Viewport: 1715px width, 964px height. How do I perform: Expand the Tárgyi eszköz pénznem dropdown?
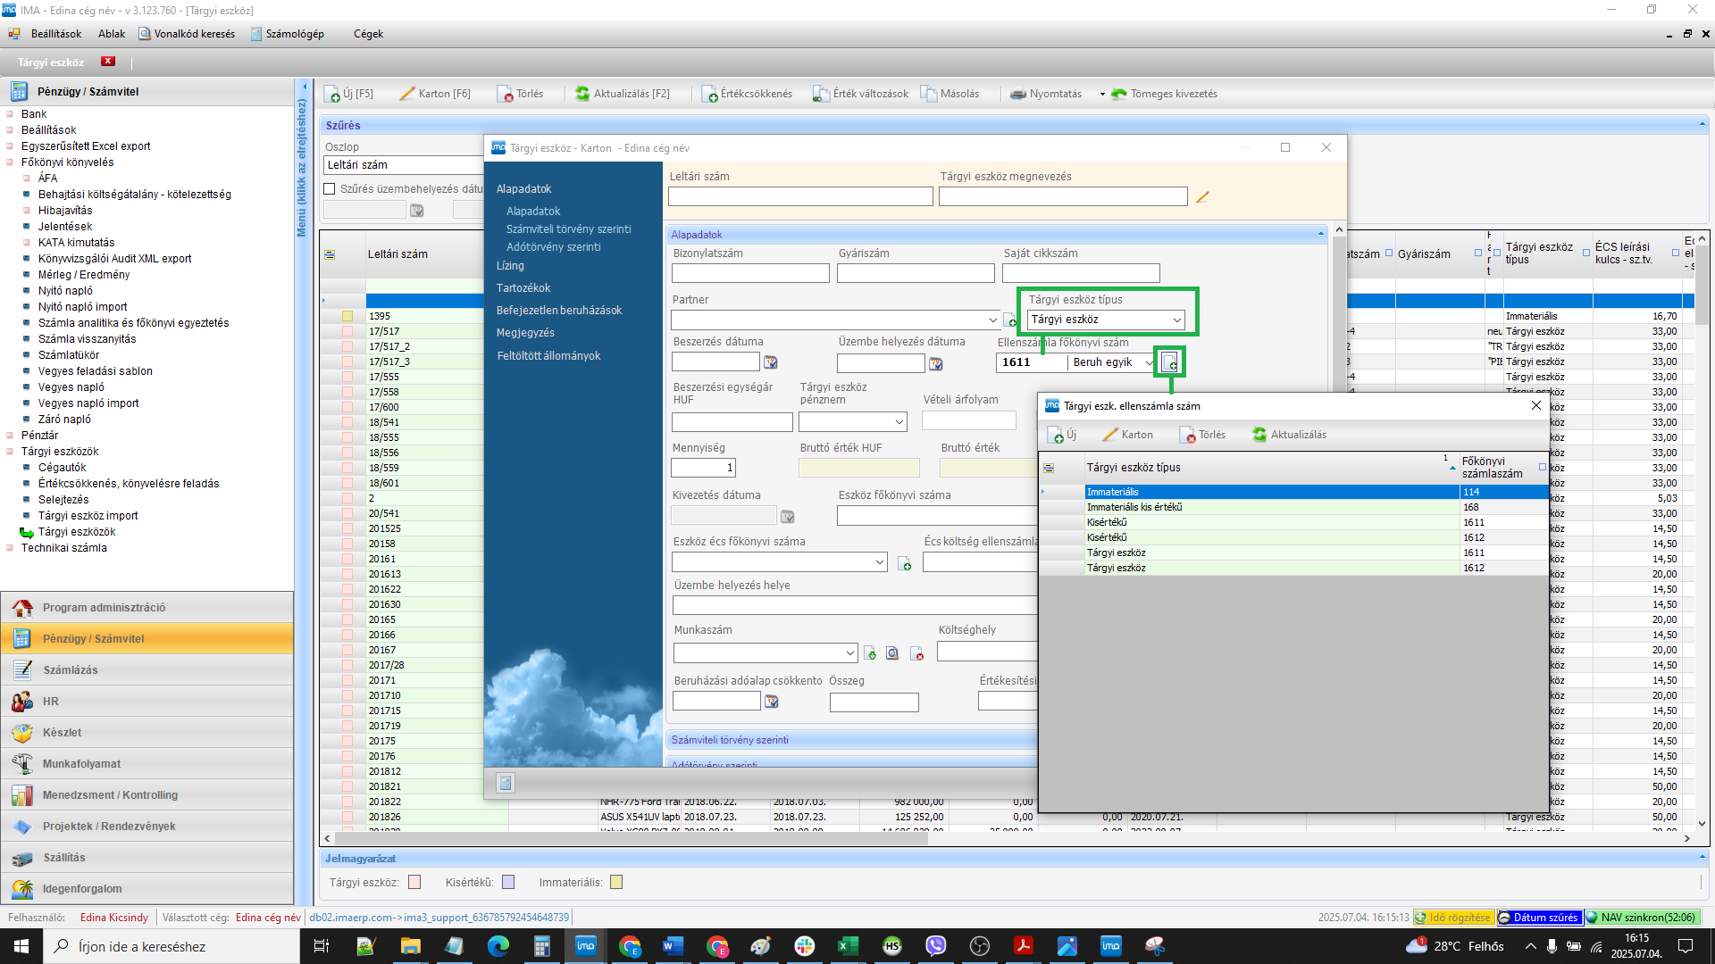899,421
